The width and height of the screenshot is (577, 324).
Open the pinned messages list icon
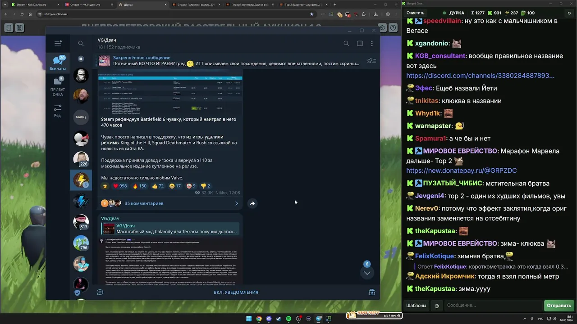pyautogui.click(x=371, y=61)
